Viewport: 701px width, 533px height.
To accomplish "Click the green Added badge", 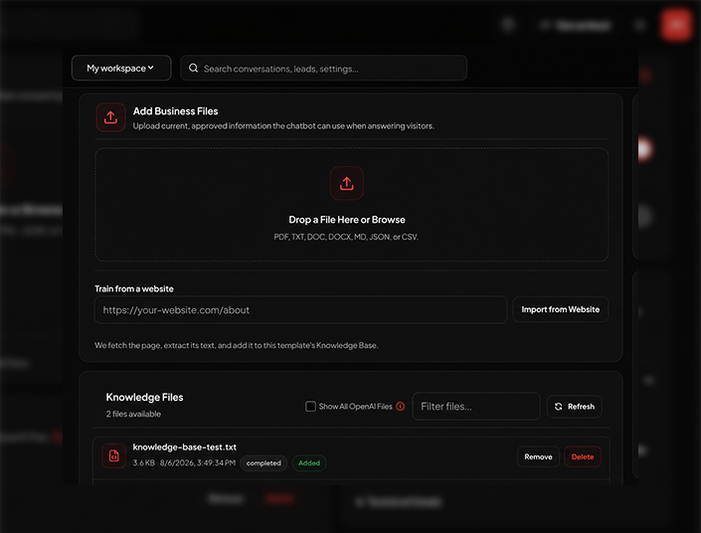I will (x=309, y=463).
